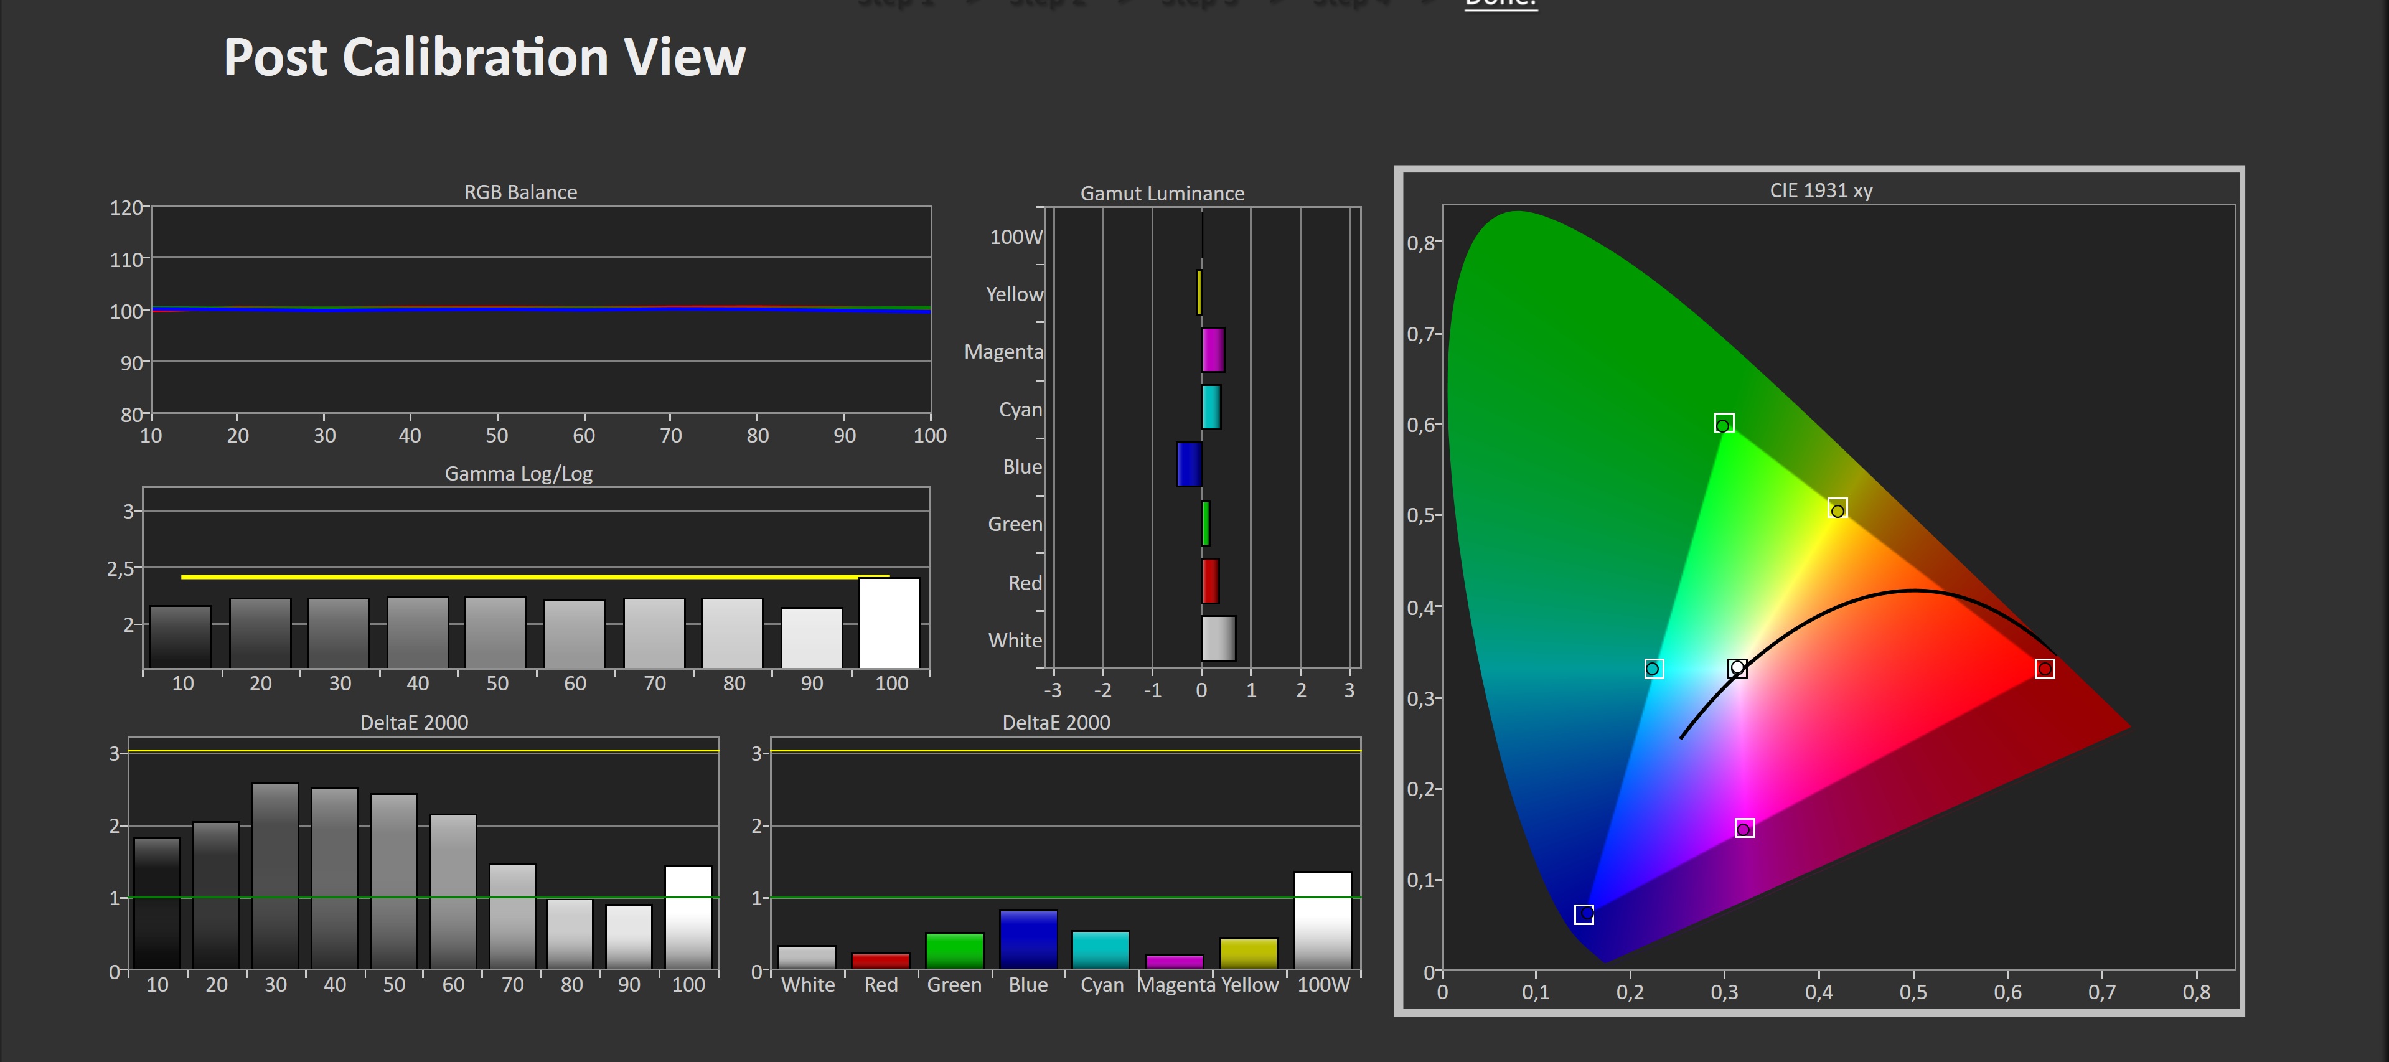Click the 100W bar in color DeltaE chart
This screenshot has width=2389, height=1062.
pos(1323,920)
